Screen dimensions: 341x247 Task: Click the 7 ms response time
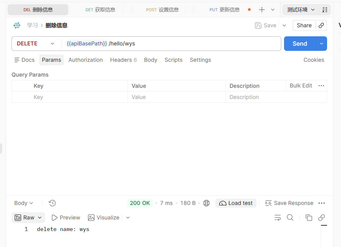coord(166,203)
